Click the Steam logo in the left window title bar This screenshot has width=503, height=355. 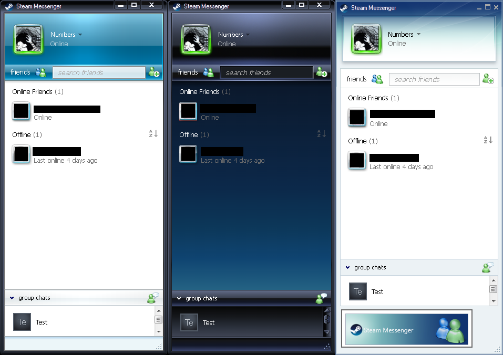9,6
